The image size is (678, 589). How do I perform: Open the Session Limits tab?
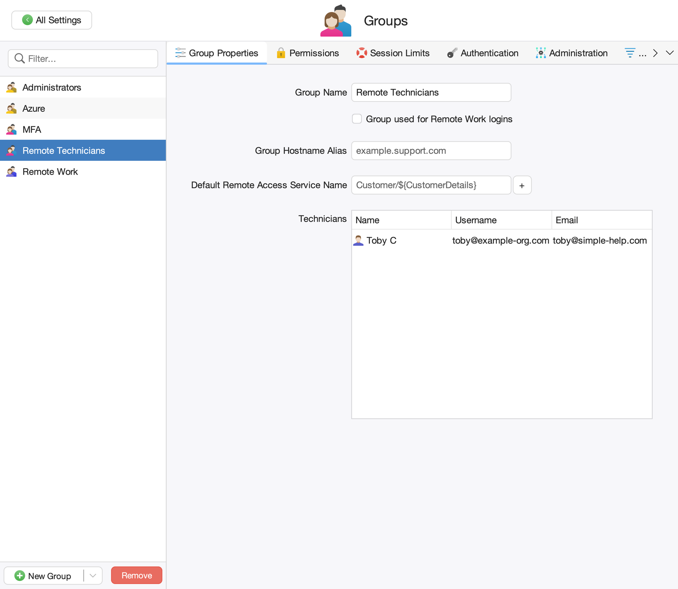point(393,53)
